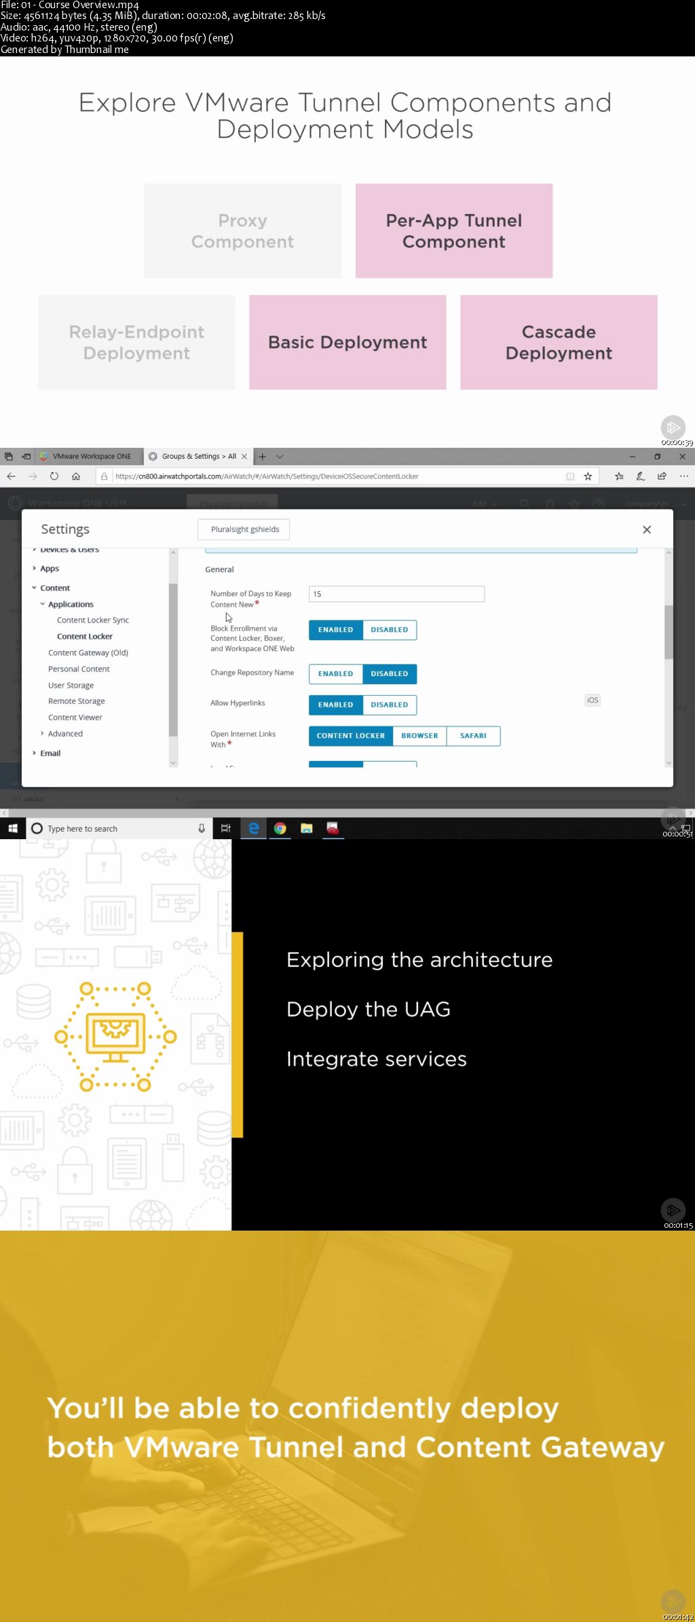Enable Change Repository Name
Image resolution: width=695 pixels, height=1622 pixels.
335,674
